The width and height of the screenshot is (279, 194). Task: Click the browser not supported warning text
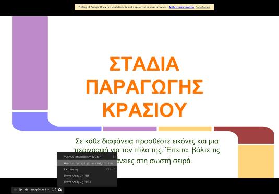point(123,7)
